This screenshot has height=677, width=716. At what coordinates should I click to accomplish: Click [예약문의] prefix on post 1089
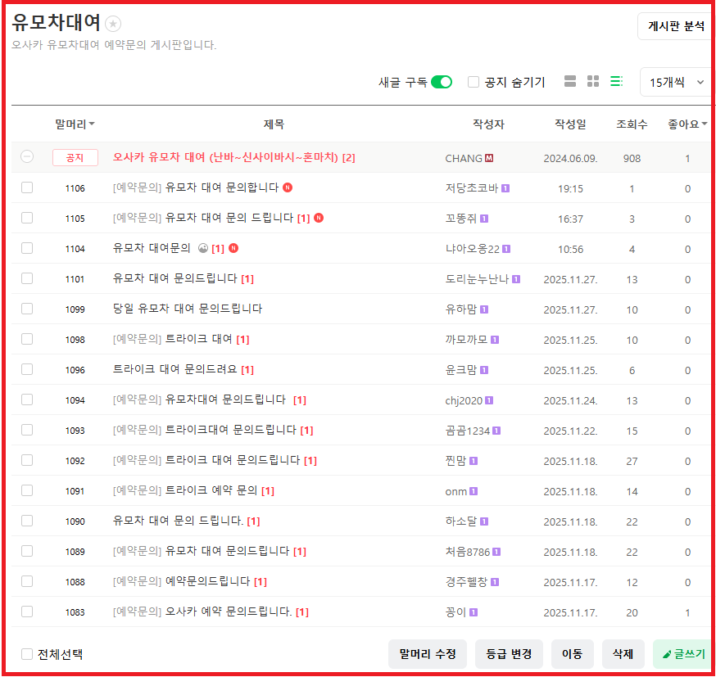coord(137,551)
